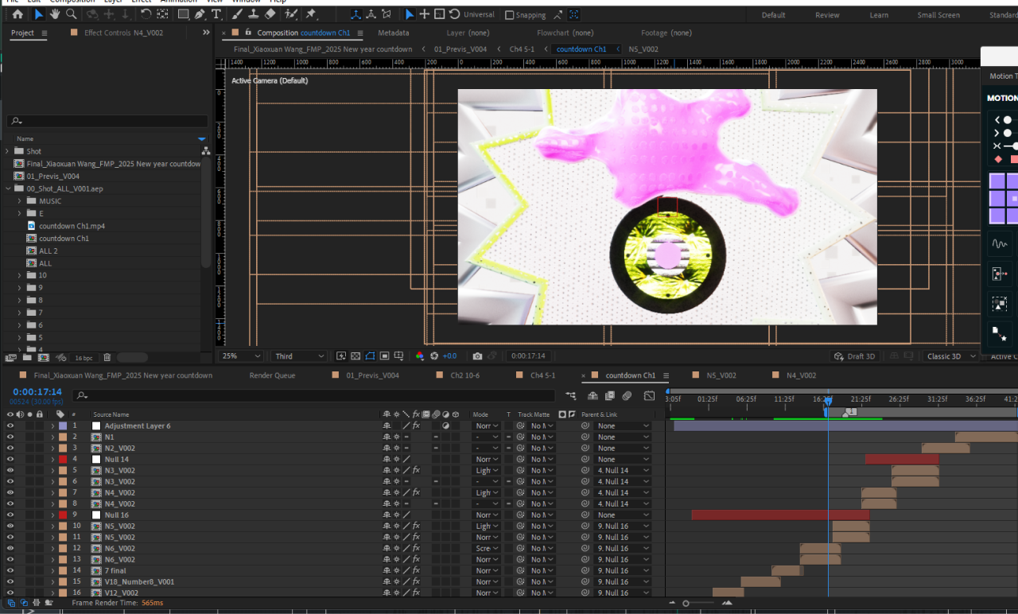Switch to the Render Queue tab

click(x=272, y=375)
